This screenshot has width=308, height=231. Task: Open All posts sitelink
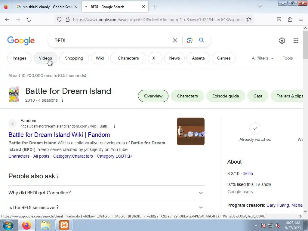pyautogui.click(x=41, y=156)
